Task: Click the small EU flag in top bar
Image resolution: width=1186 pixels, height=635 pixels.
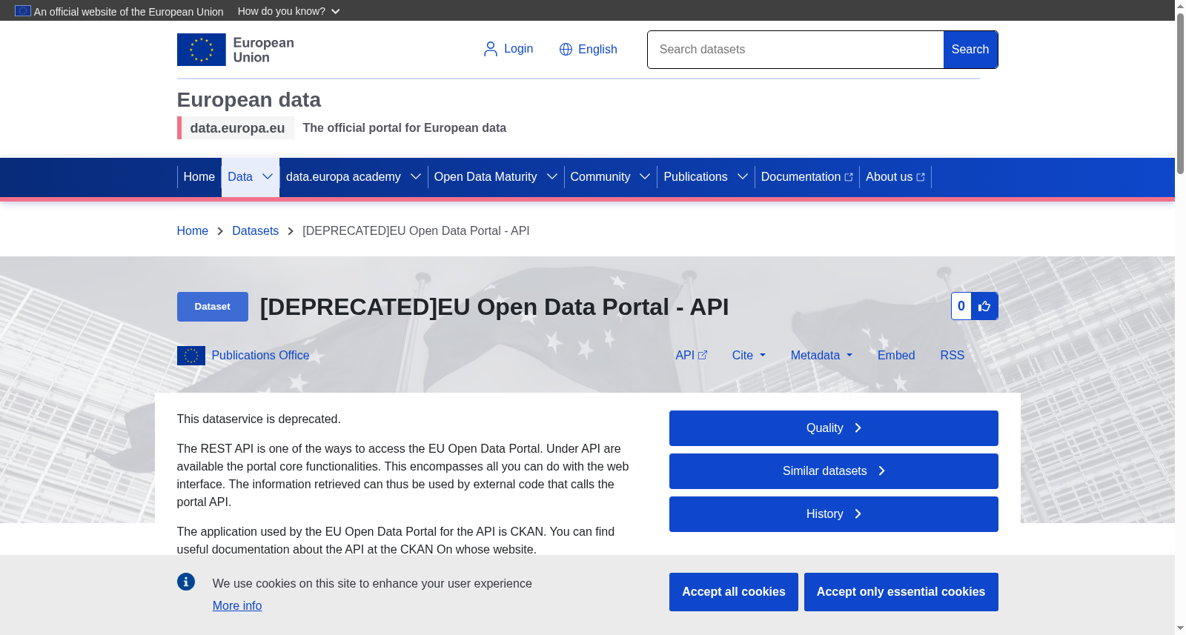Action: (23, 11)
